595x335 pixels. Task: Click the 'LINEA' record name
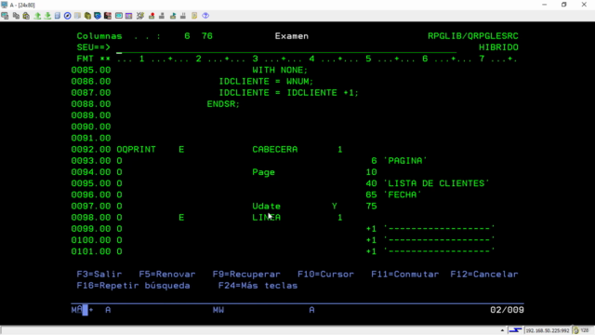pos(267,218)
